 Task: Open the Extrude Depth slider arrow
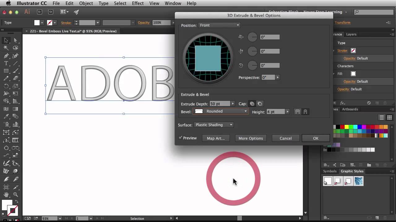[233, 104]
